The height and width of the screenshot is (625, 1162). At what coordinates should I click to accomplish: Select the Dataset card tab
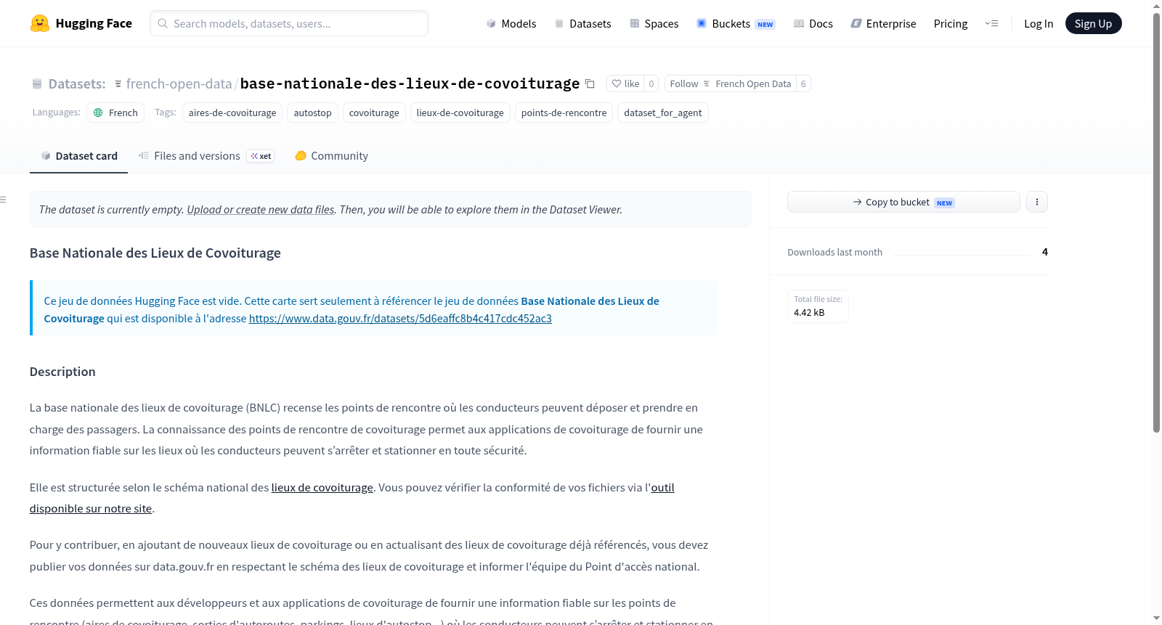coord(78,156)
